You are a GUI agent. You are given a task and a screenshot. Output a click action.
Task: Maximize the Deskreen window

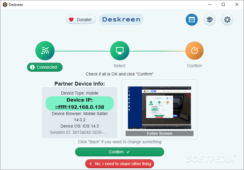coord(223,4)
